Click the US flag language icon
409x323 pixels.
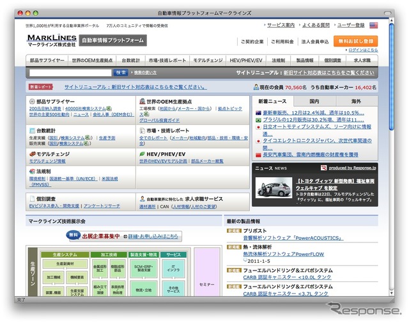coord(373,26)
